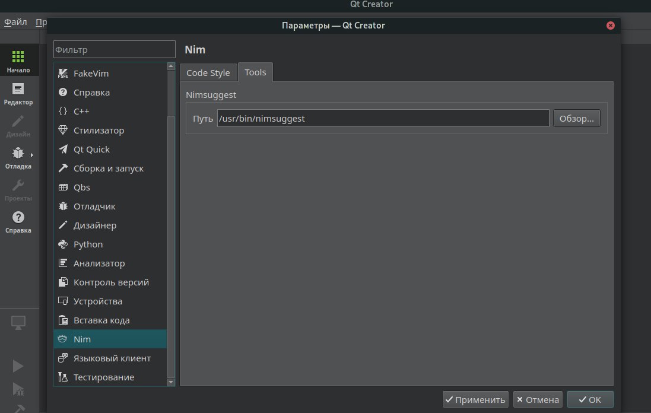The height and width of the screenshot is (413, 651).
Task: Open the Qbs settings category
Action: point(110,187)
